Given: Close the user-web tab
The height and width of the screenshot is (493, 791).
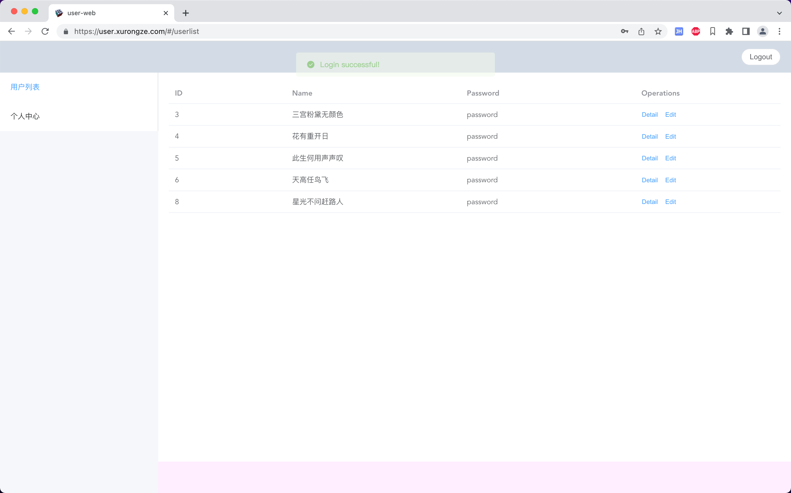Looking at the screenshot, I should pos(166,13).
